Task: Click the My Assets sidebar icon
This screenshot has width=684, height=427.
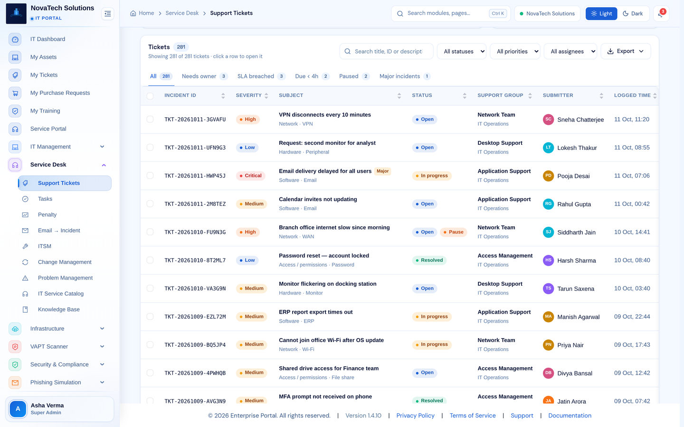Action: coord(15,57)
